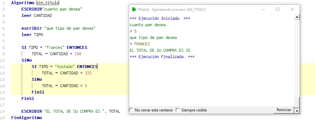Click the value 325 on line 12

[88, 73]
